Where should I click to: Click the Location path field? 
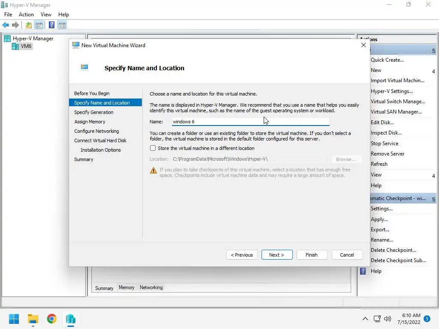250,159
